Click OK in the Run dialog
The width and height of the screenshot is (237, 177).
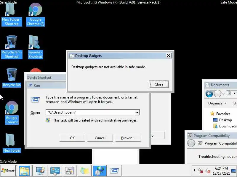(x=72, y=138)
